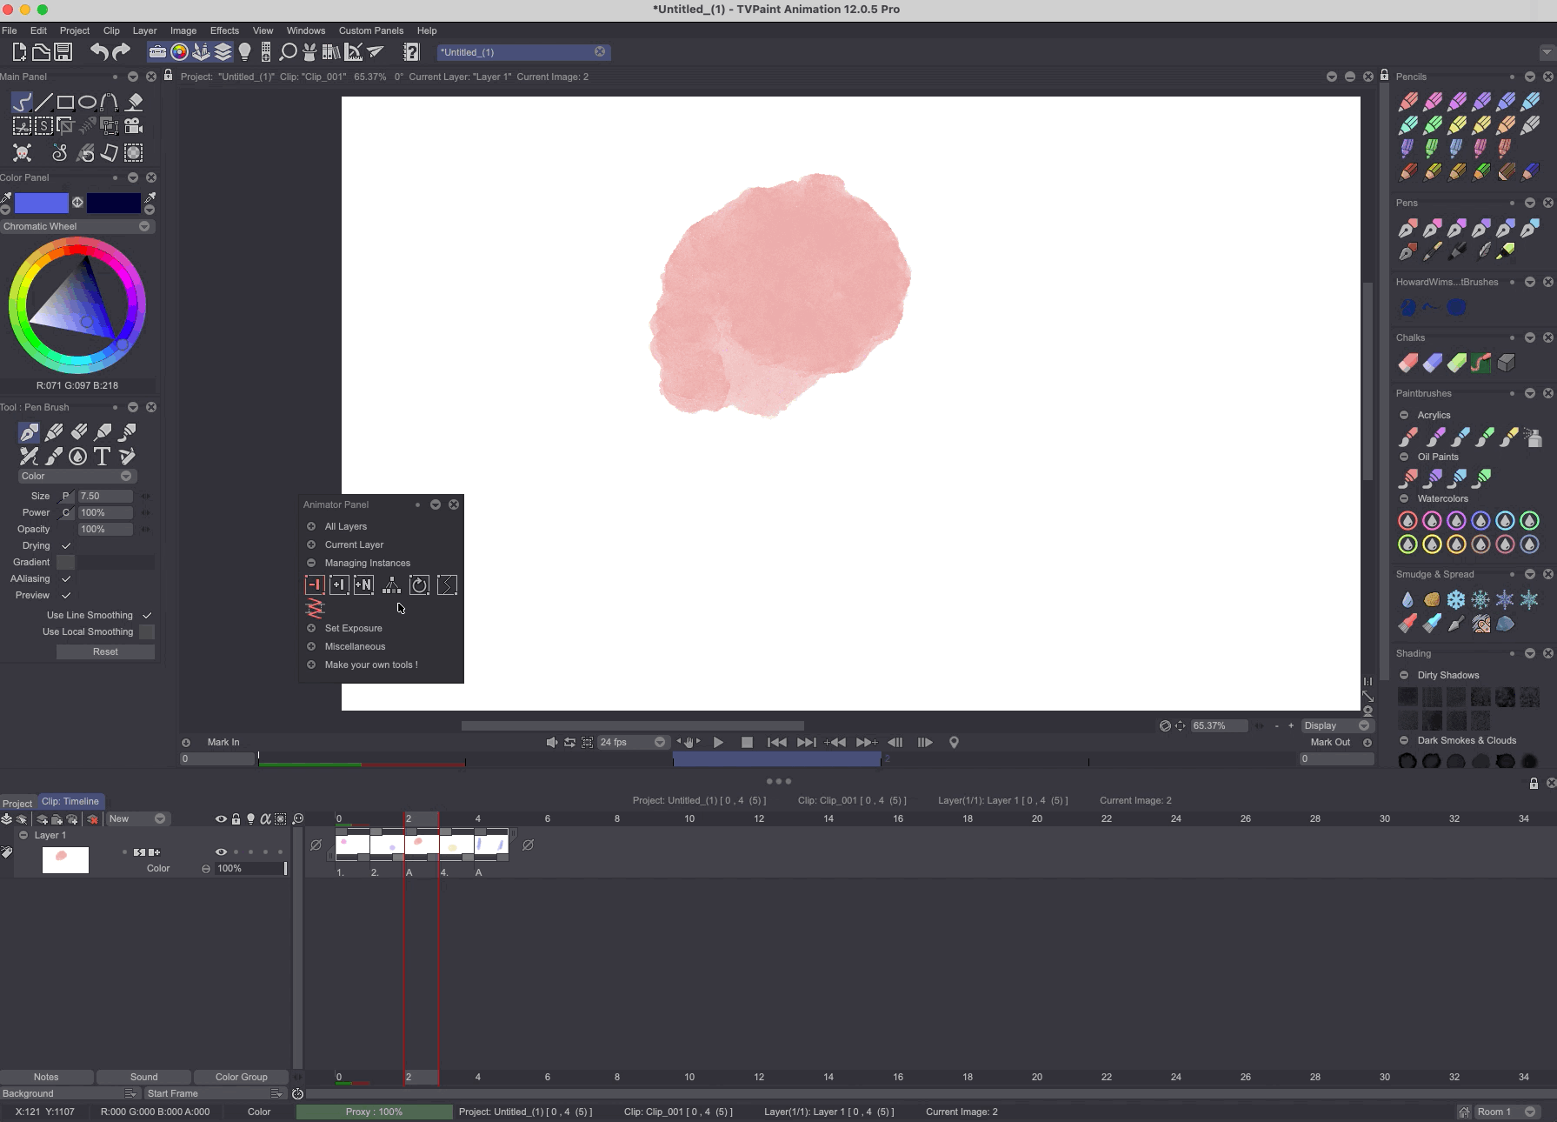This screenshot has height=1122, width=1557.
Task: Open the New layer mode dropdown
Action: coord(160,818)
